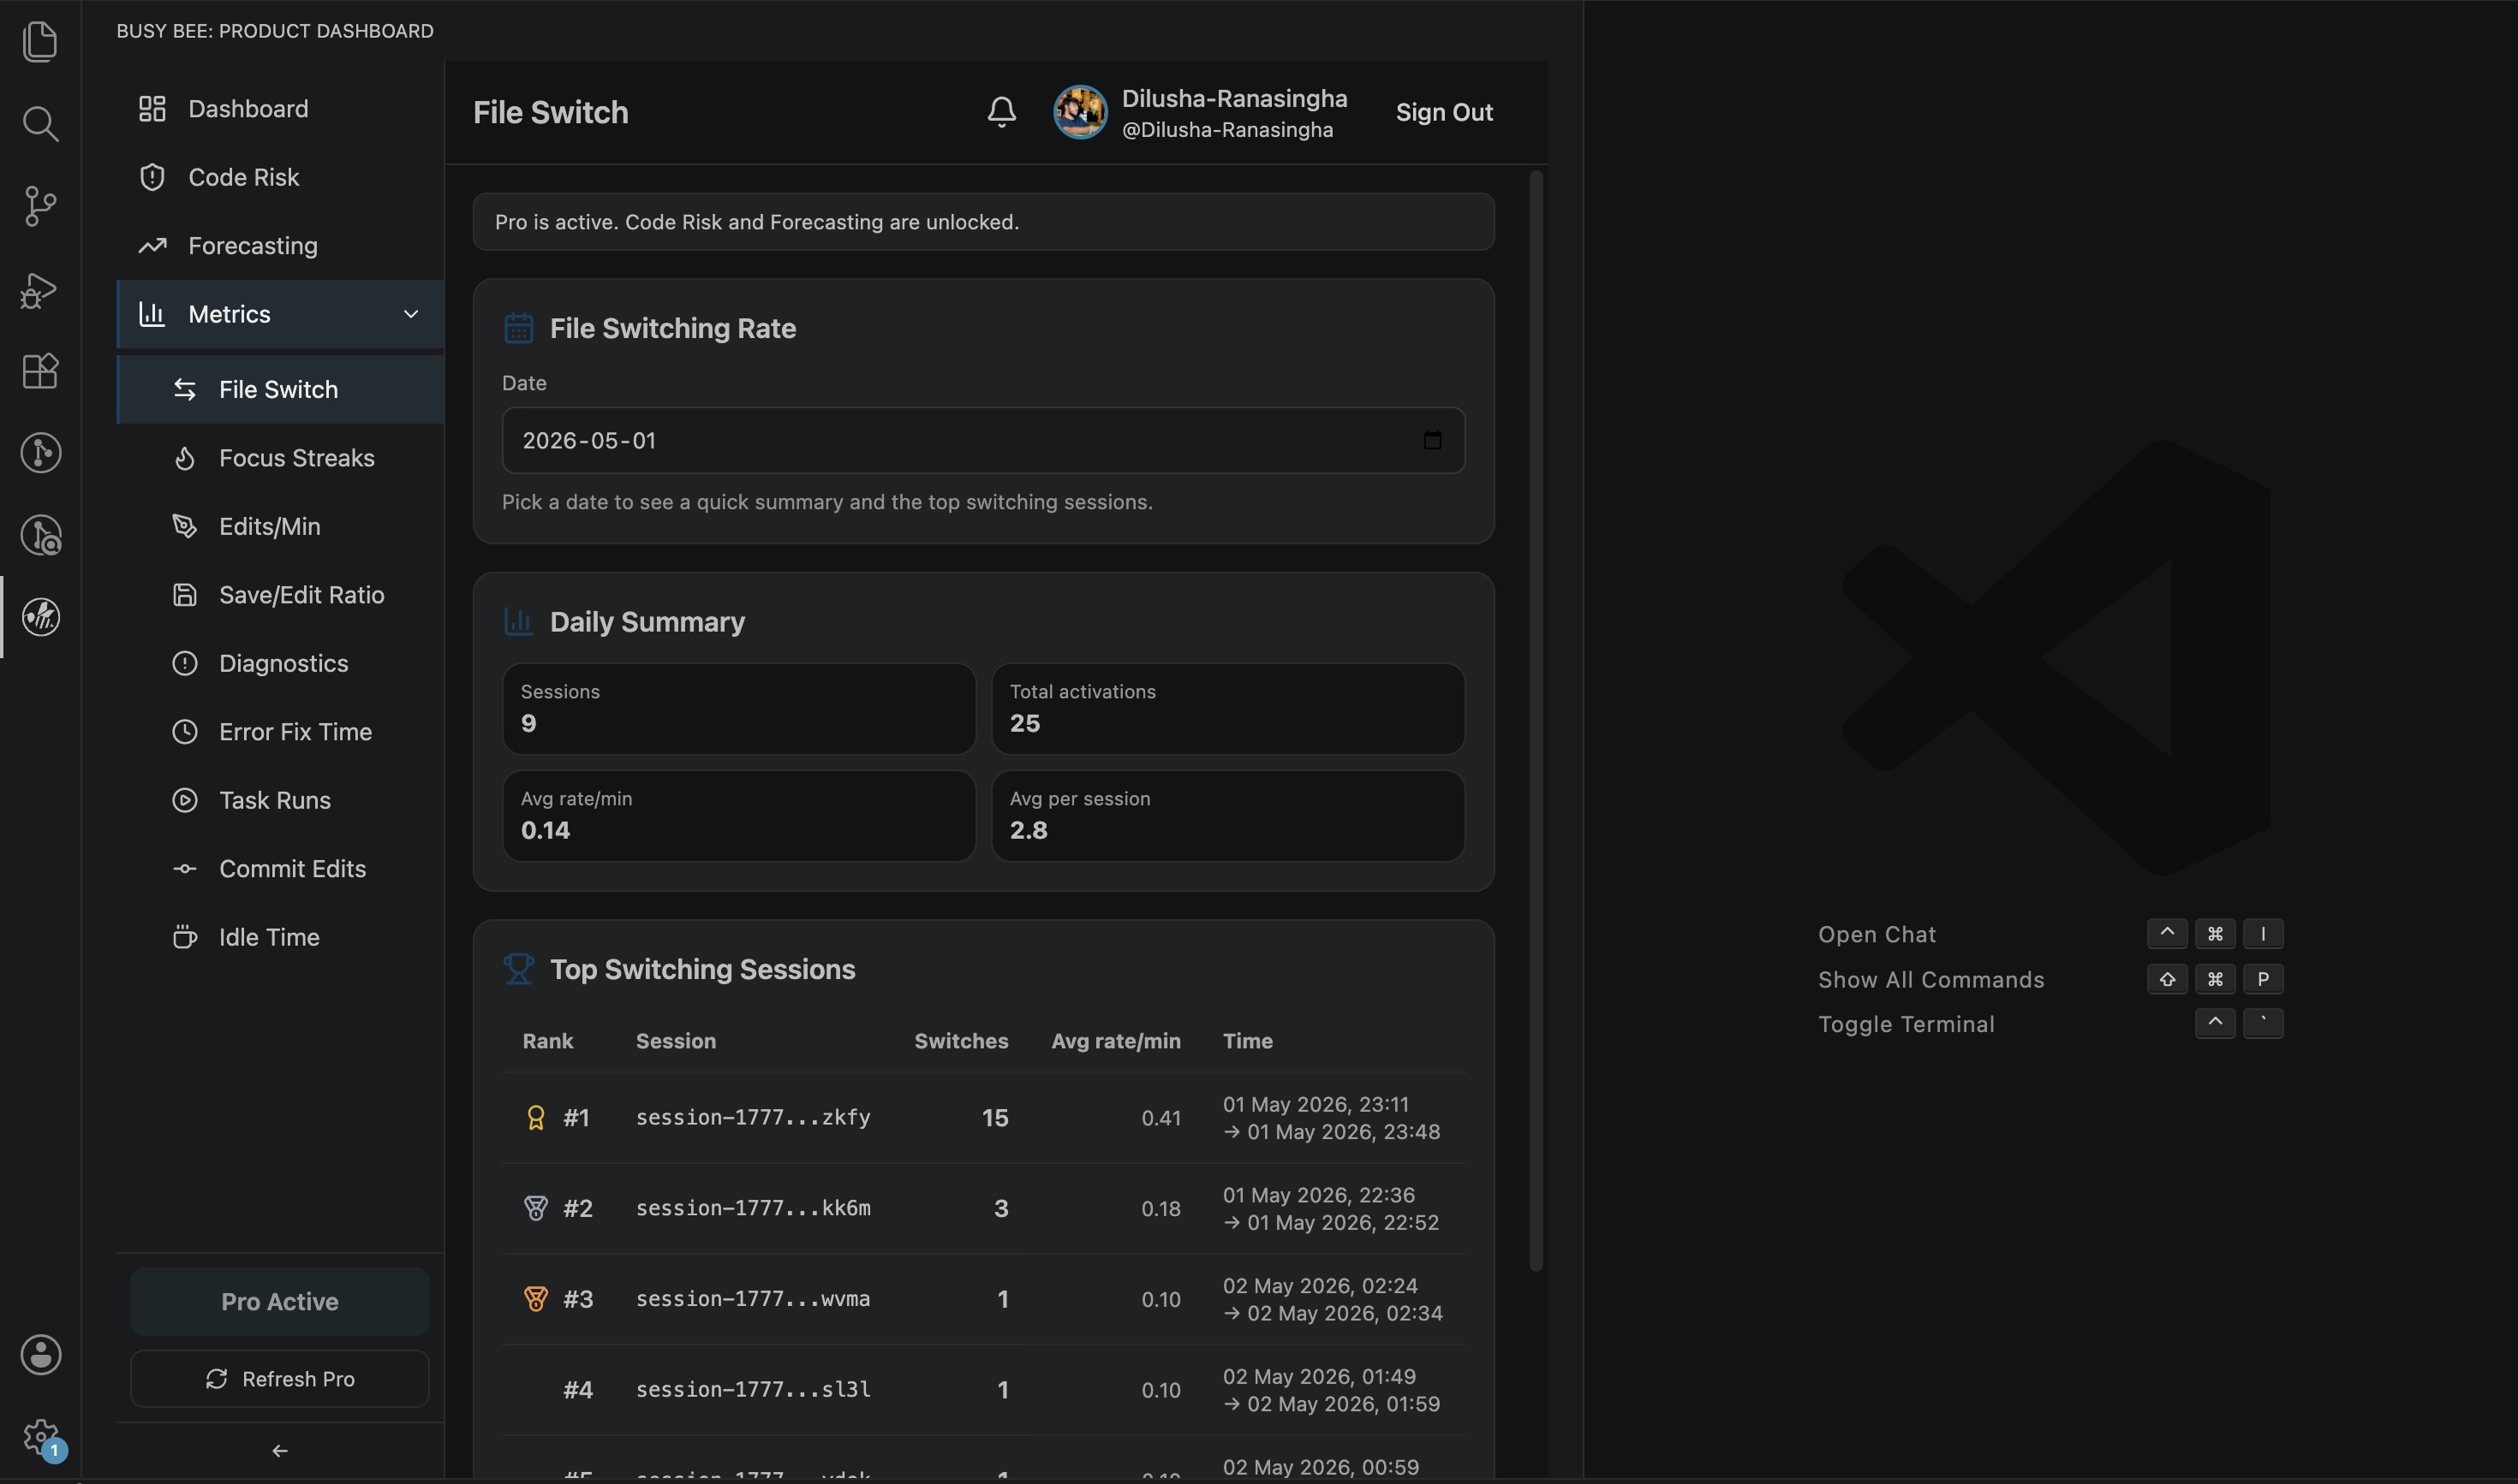Screen dimensions: 2518x1484
Task: Click the silver medal icon for rank #2
Action: click(535, 1208)
